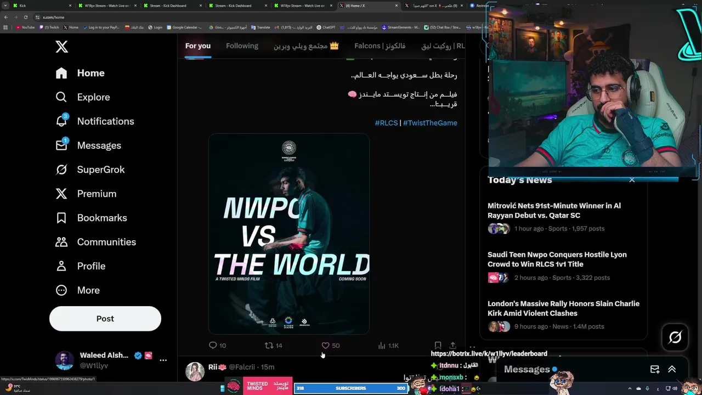Open the Translate bookmark
Viewport: 702px width, 395px height.
pos(261,27)
